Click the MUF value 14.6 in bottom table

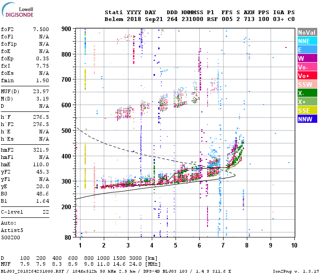pyautogui.click(x=119, y=264)
